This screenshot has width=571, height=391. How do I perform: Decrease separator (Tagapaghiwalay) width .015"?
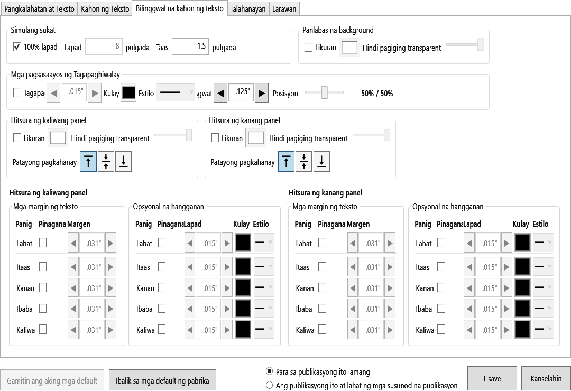53,93
